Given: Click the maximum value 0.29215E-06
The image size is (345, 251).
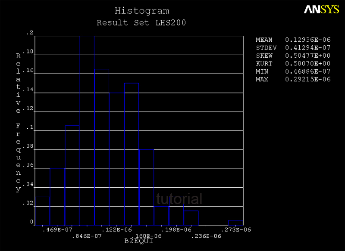Looking at the screenshot, I should pos(308,79).
